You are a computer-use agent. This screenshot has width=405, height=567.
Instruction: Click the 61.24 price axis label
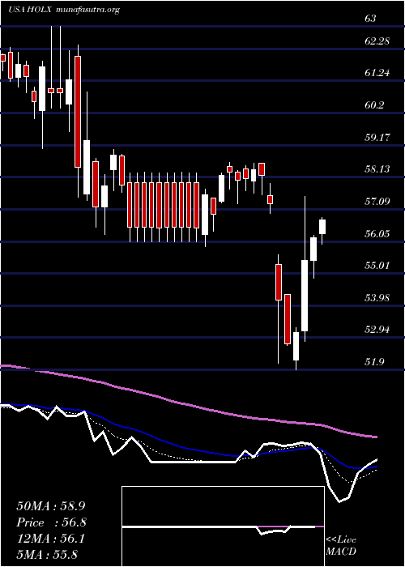coord(377,73)
